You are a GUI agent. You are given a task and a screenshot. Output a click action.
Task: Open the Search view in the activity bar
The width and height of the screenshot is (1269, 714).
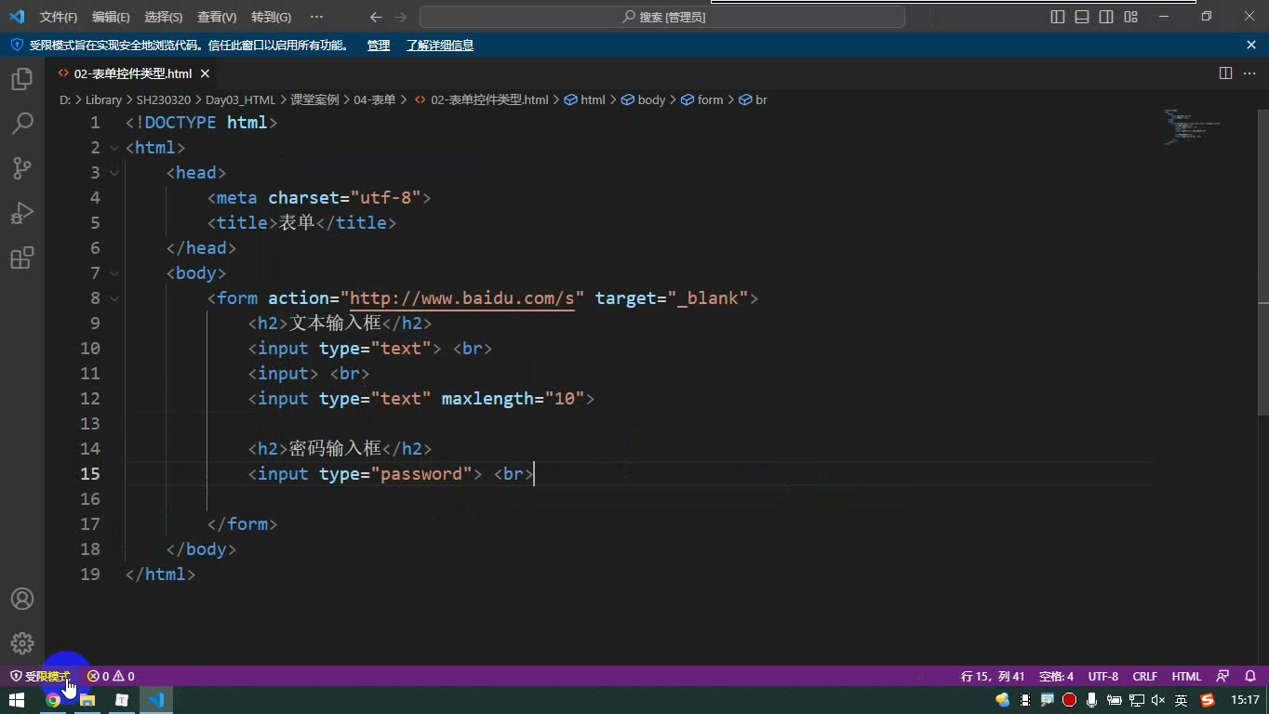coord(22,124)
